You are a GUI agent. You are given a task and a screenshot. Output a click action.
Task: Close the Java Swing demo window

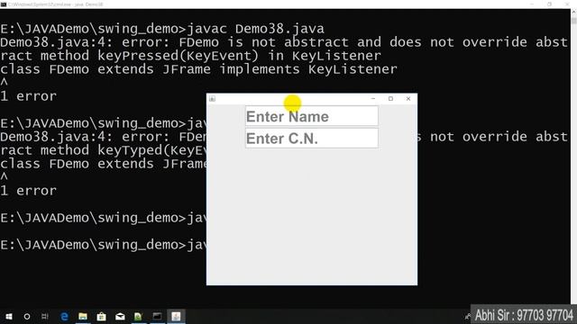(408, 98)
